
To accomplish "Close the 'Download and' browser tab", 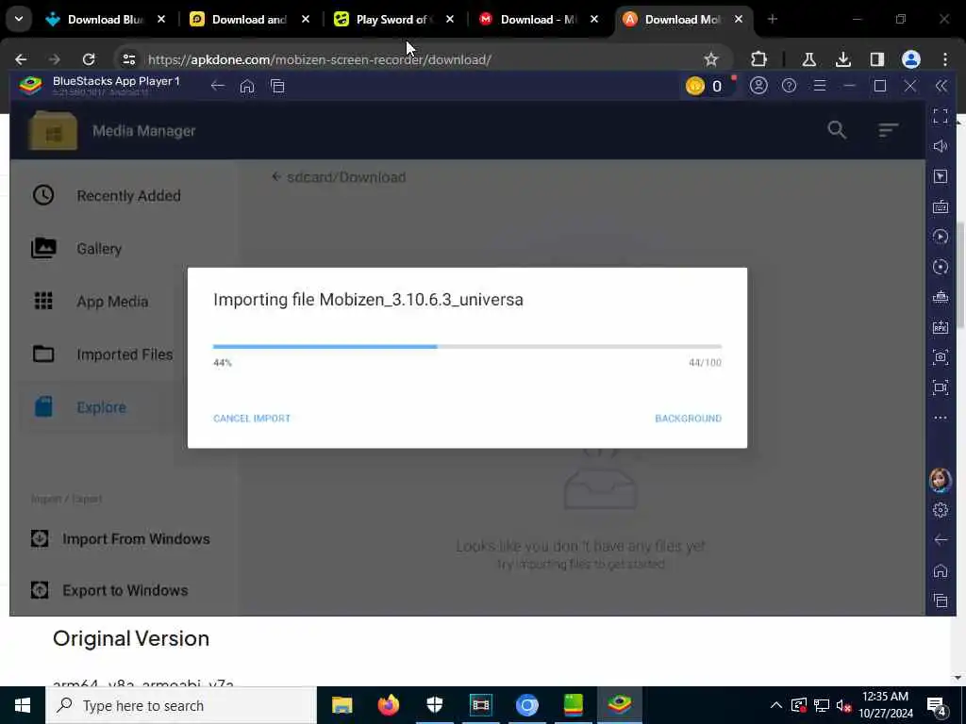I will (305, 19).
